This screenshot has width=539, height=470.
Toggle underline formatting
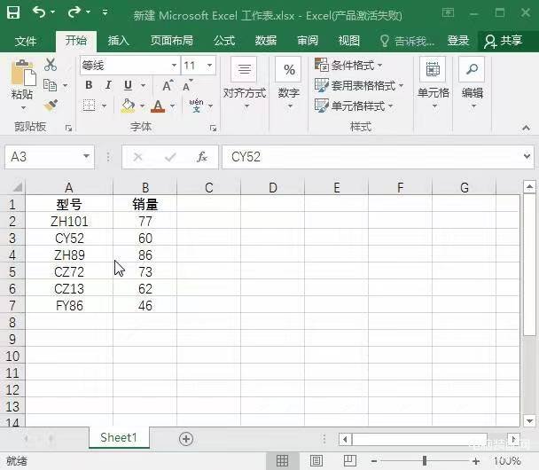pos(128,85)
